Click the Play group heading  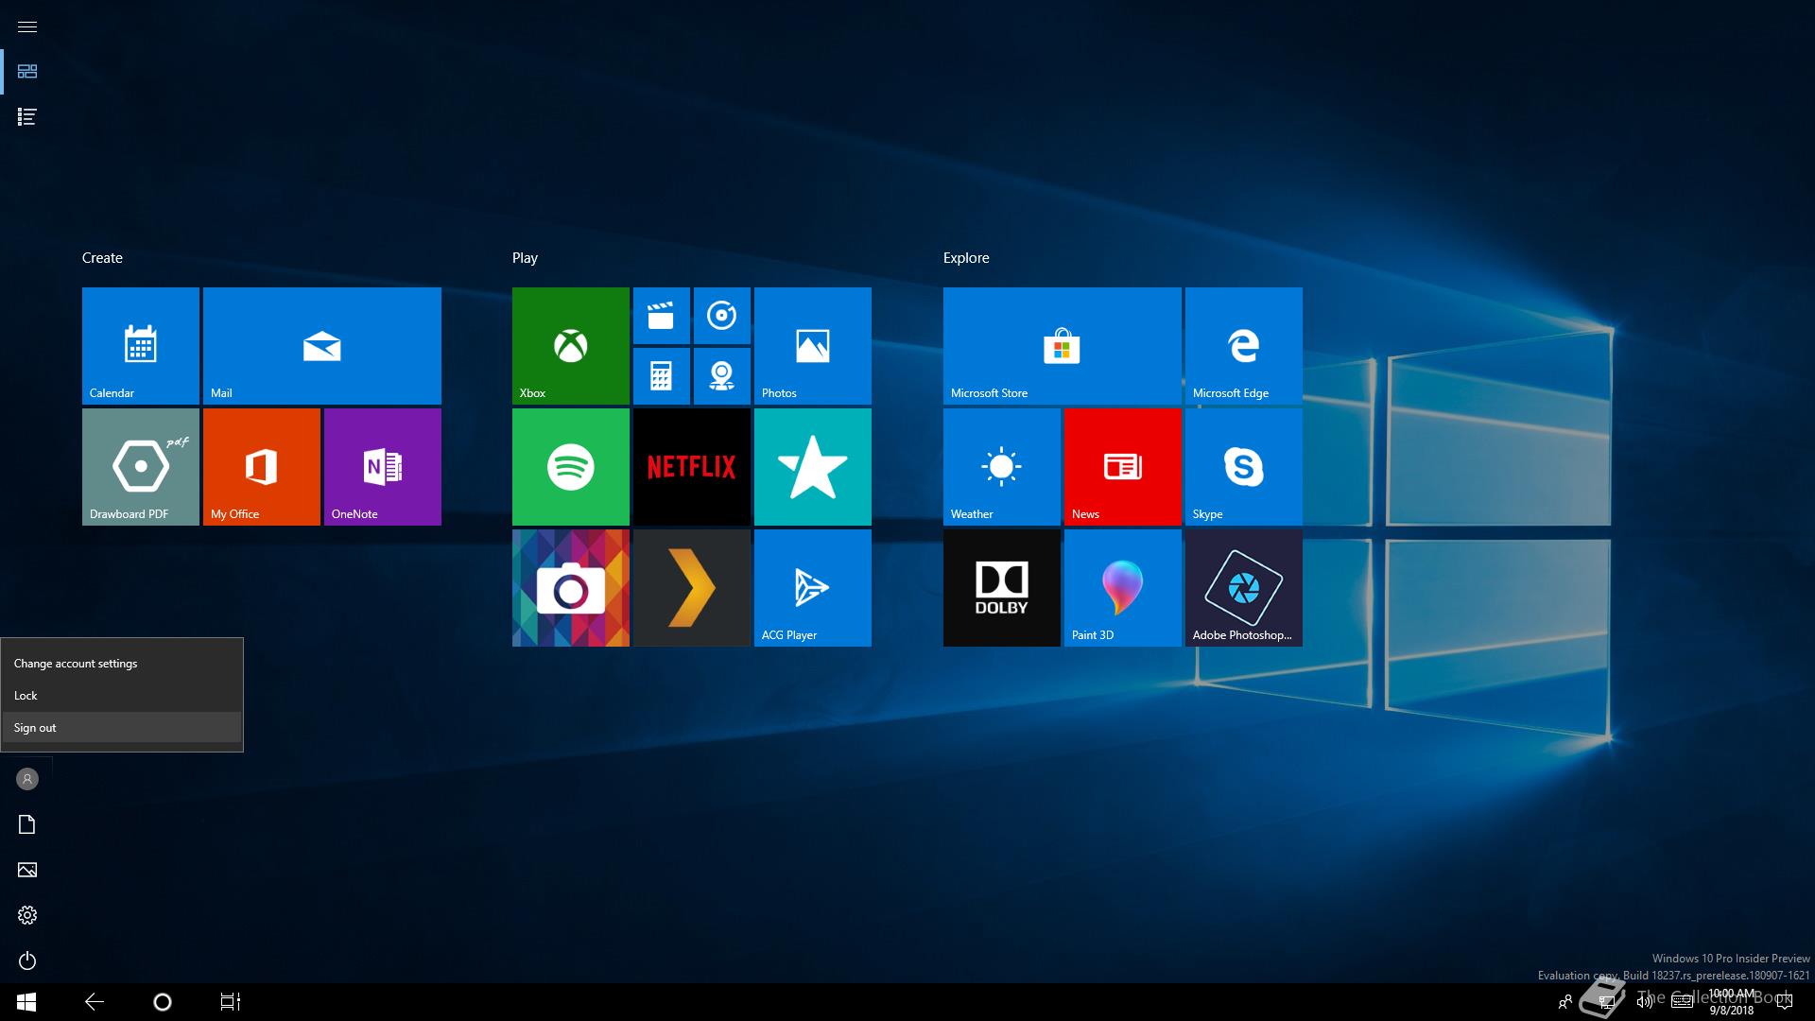pos(525,258)
